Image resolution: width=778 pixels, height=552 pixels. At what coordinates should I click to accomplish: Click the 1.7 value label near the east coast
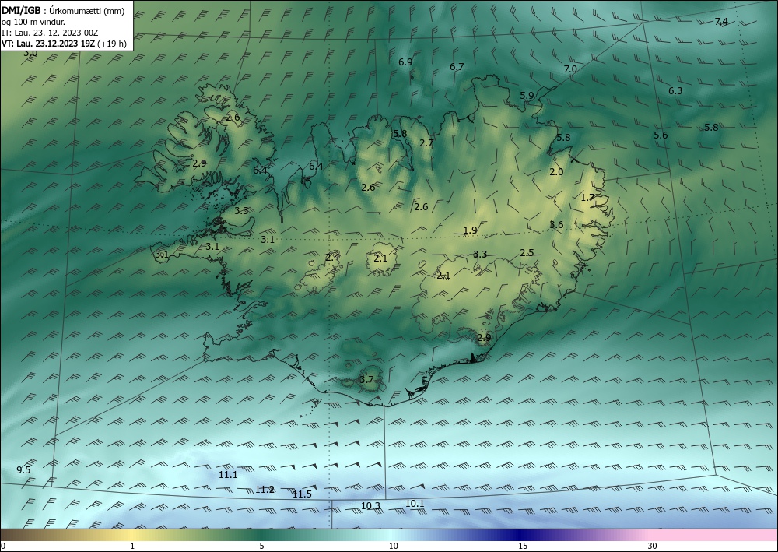click(x=587, y=198)
